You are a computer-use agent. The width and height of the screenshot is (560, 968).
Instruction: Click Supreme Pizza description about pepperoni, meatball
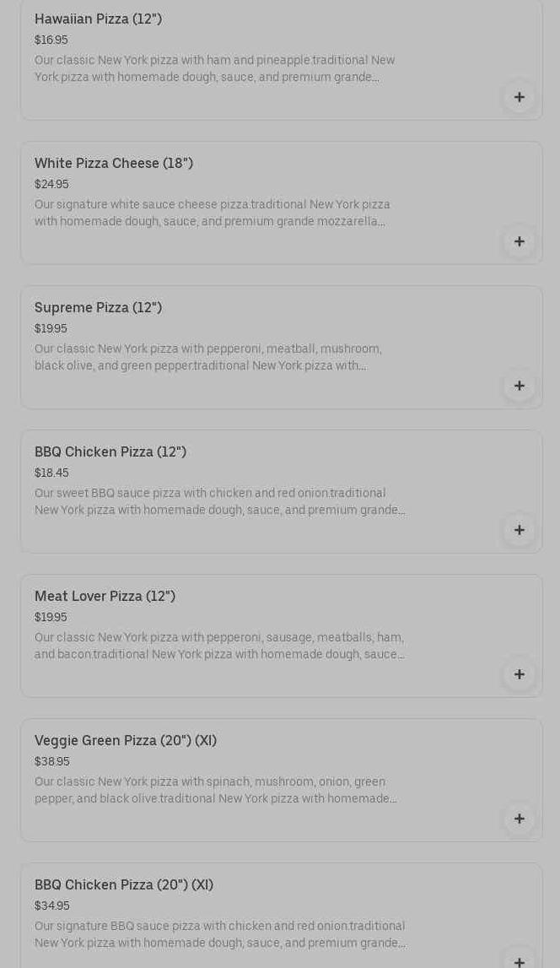point(208,357)
